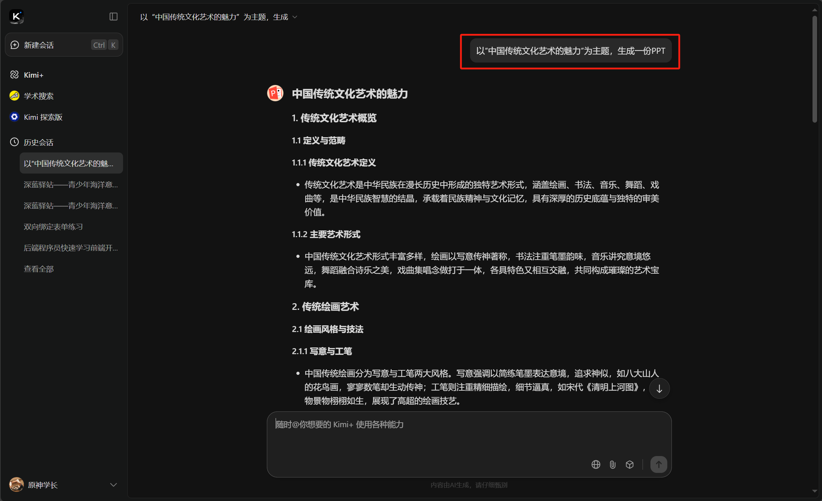Click the vertical scrollbar thumb in the chat area
The height and width of the screenshot is (501, 822).
tap(815, 69)
